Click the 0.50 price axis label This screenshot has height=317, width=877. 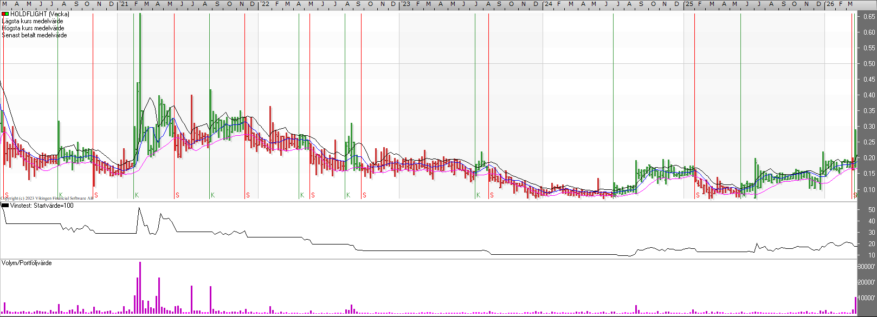(x=869, y=64)
